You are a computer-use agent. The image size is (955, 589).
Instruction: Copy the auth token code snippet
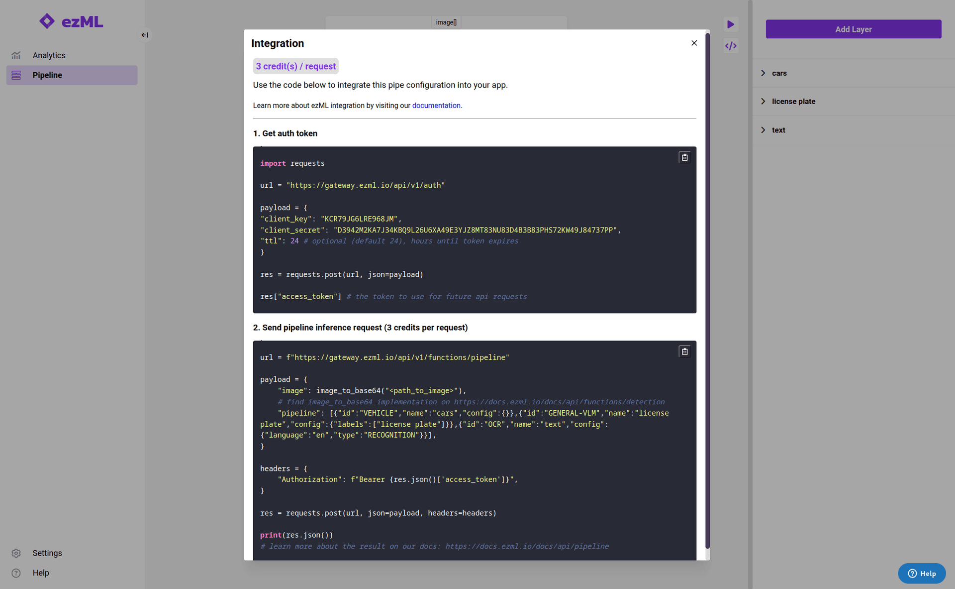coord(684,157)
